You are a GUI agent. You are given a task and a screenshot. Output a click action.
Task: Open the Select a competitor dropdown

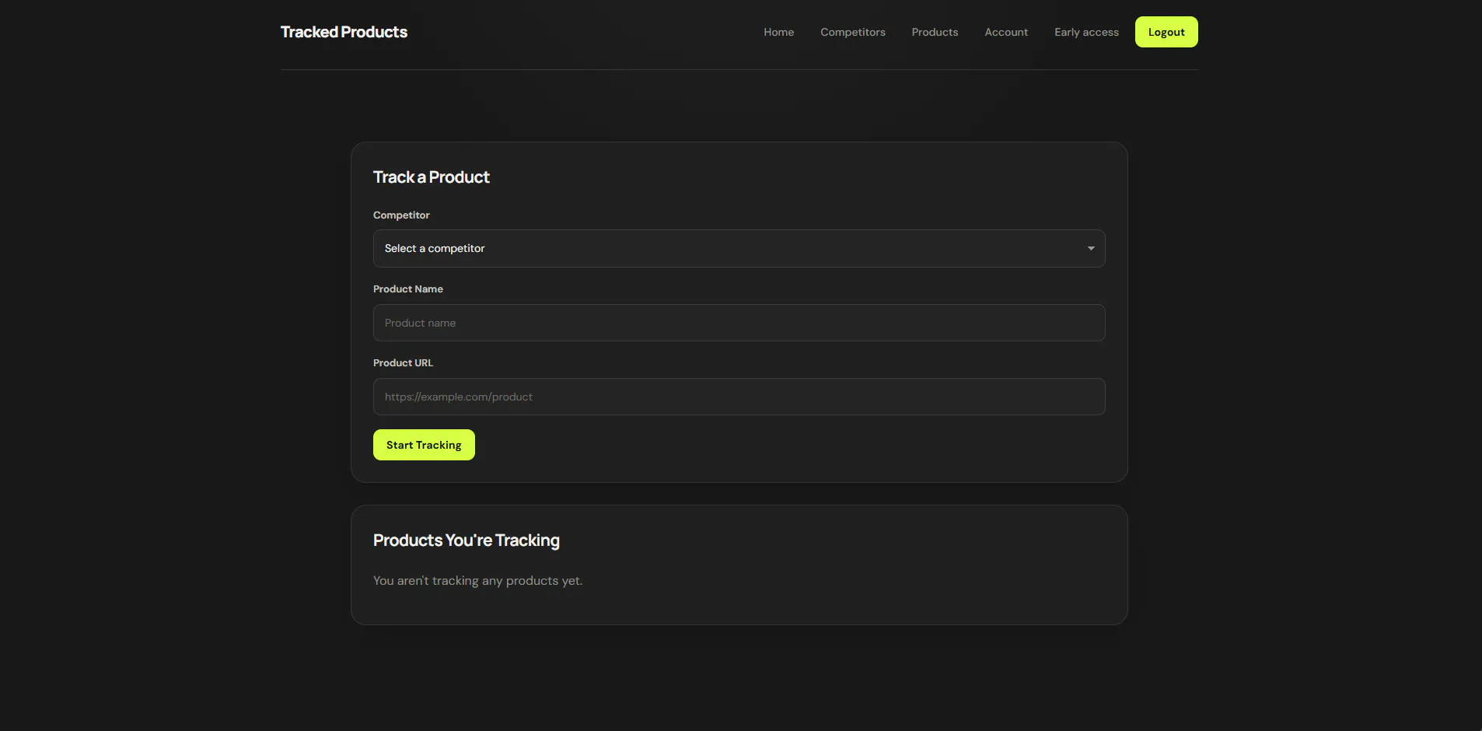pos(739,248)
